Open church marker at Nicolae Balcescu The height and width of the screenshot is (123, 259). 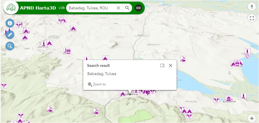[x=49, y=43]
